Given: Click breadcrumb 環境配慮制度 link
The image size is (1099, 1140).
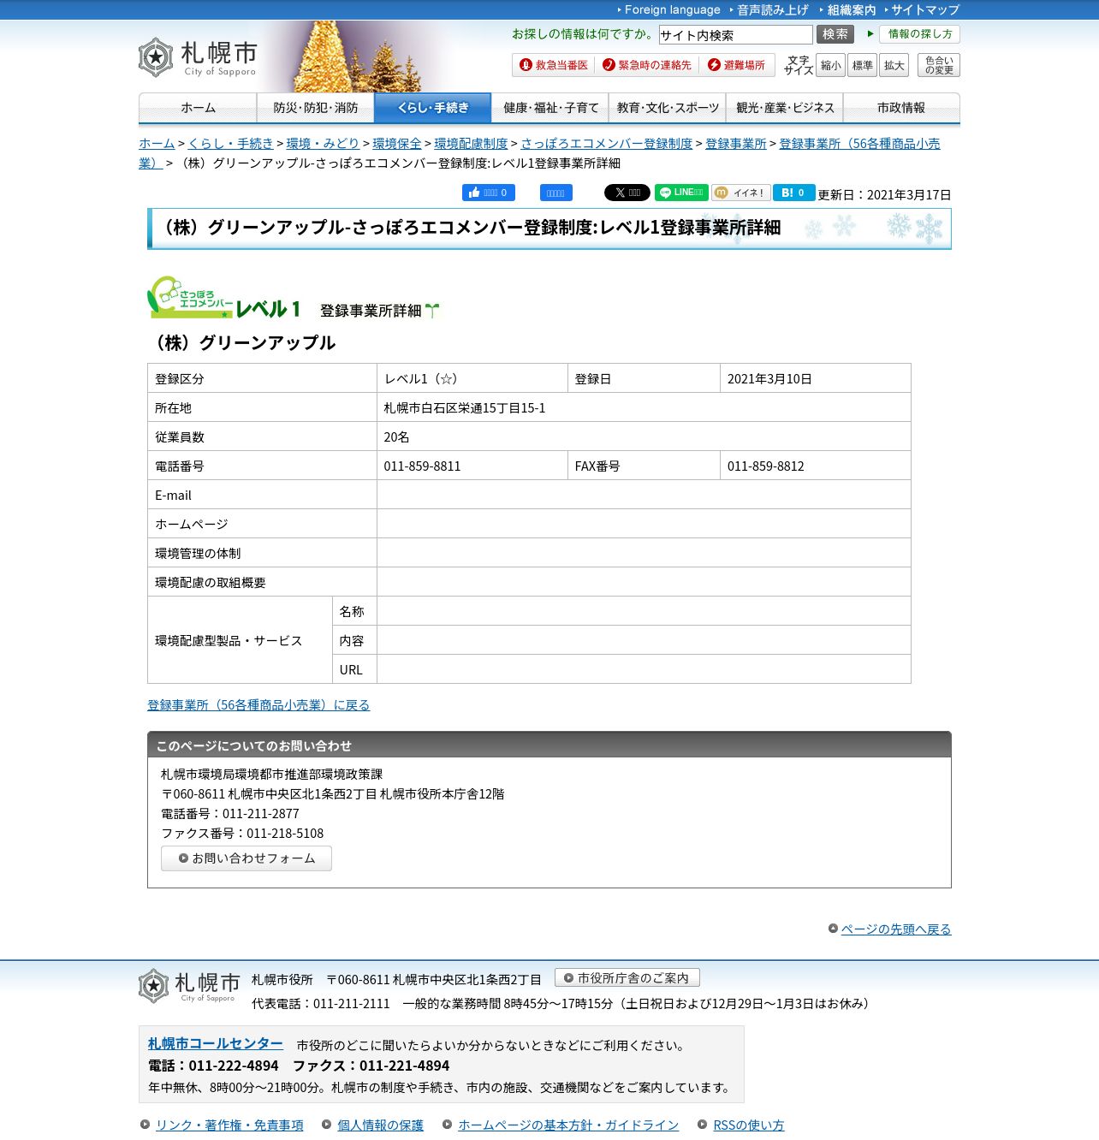Looking at the screenshot, I should [x=471, y=144].
